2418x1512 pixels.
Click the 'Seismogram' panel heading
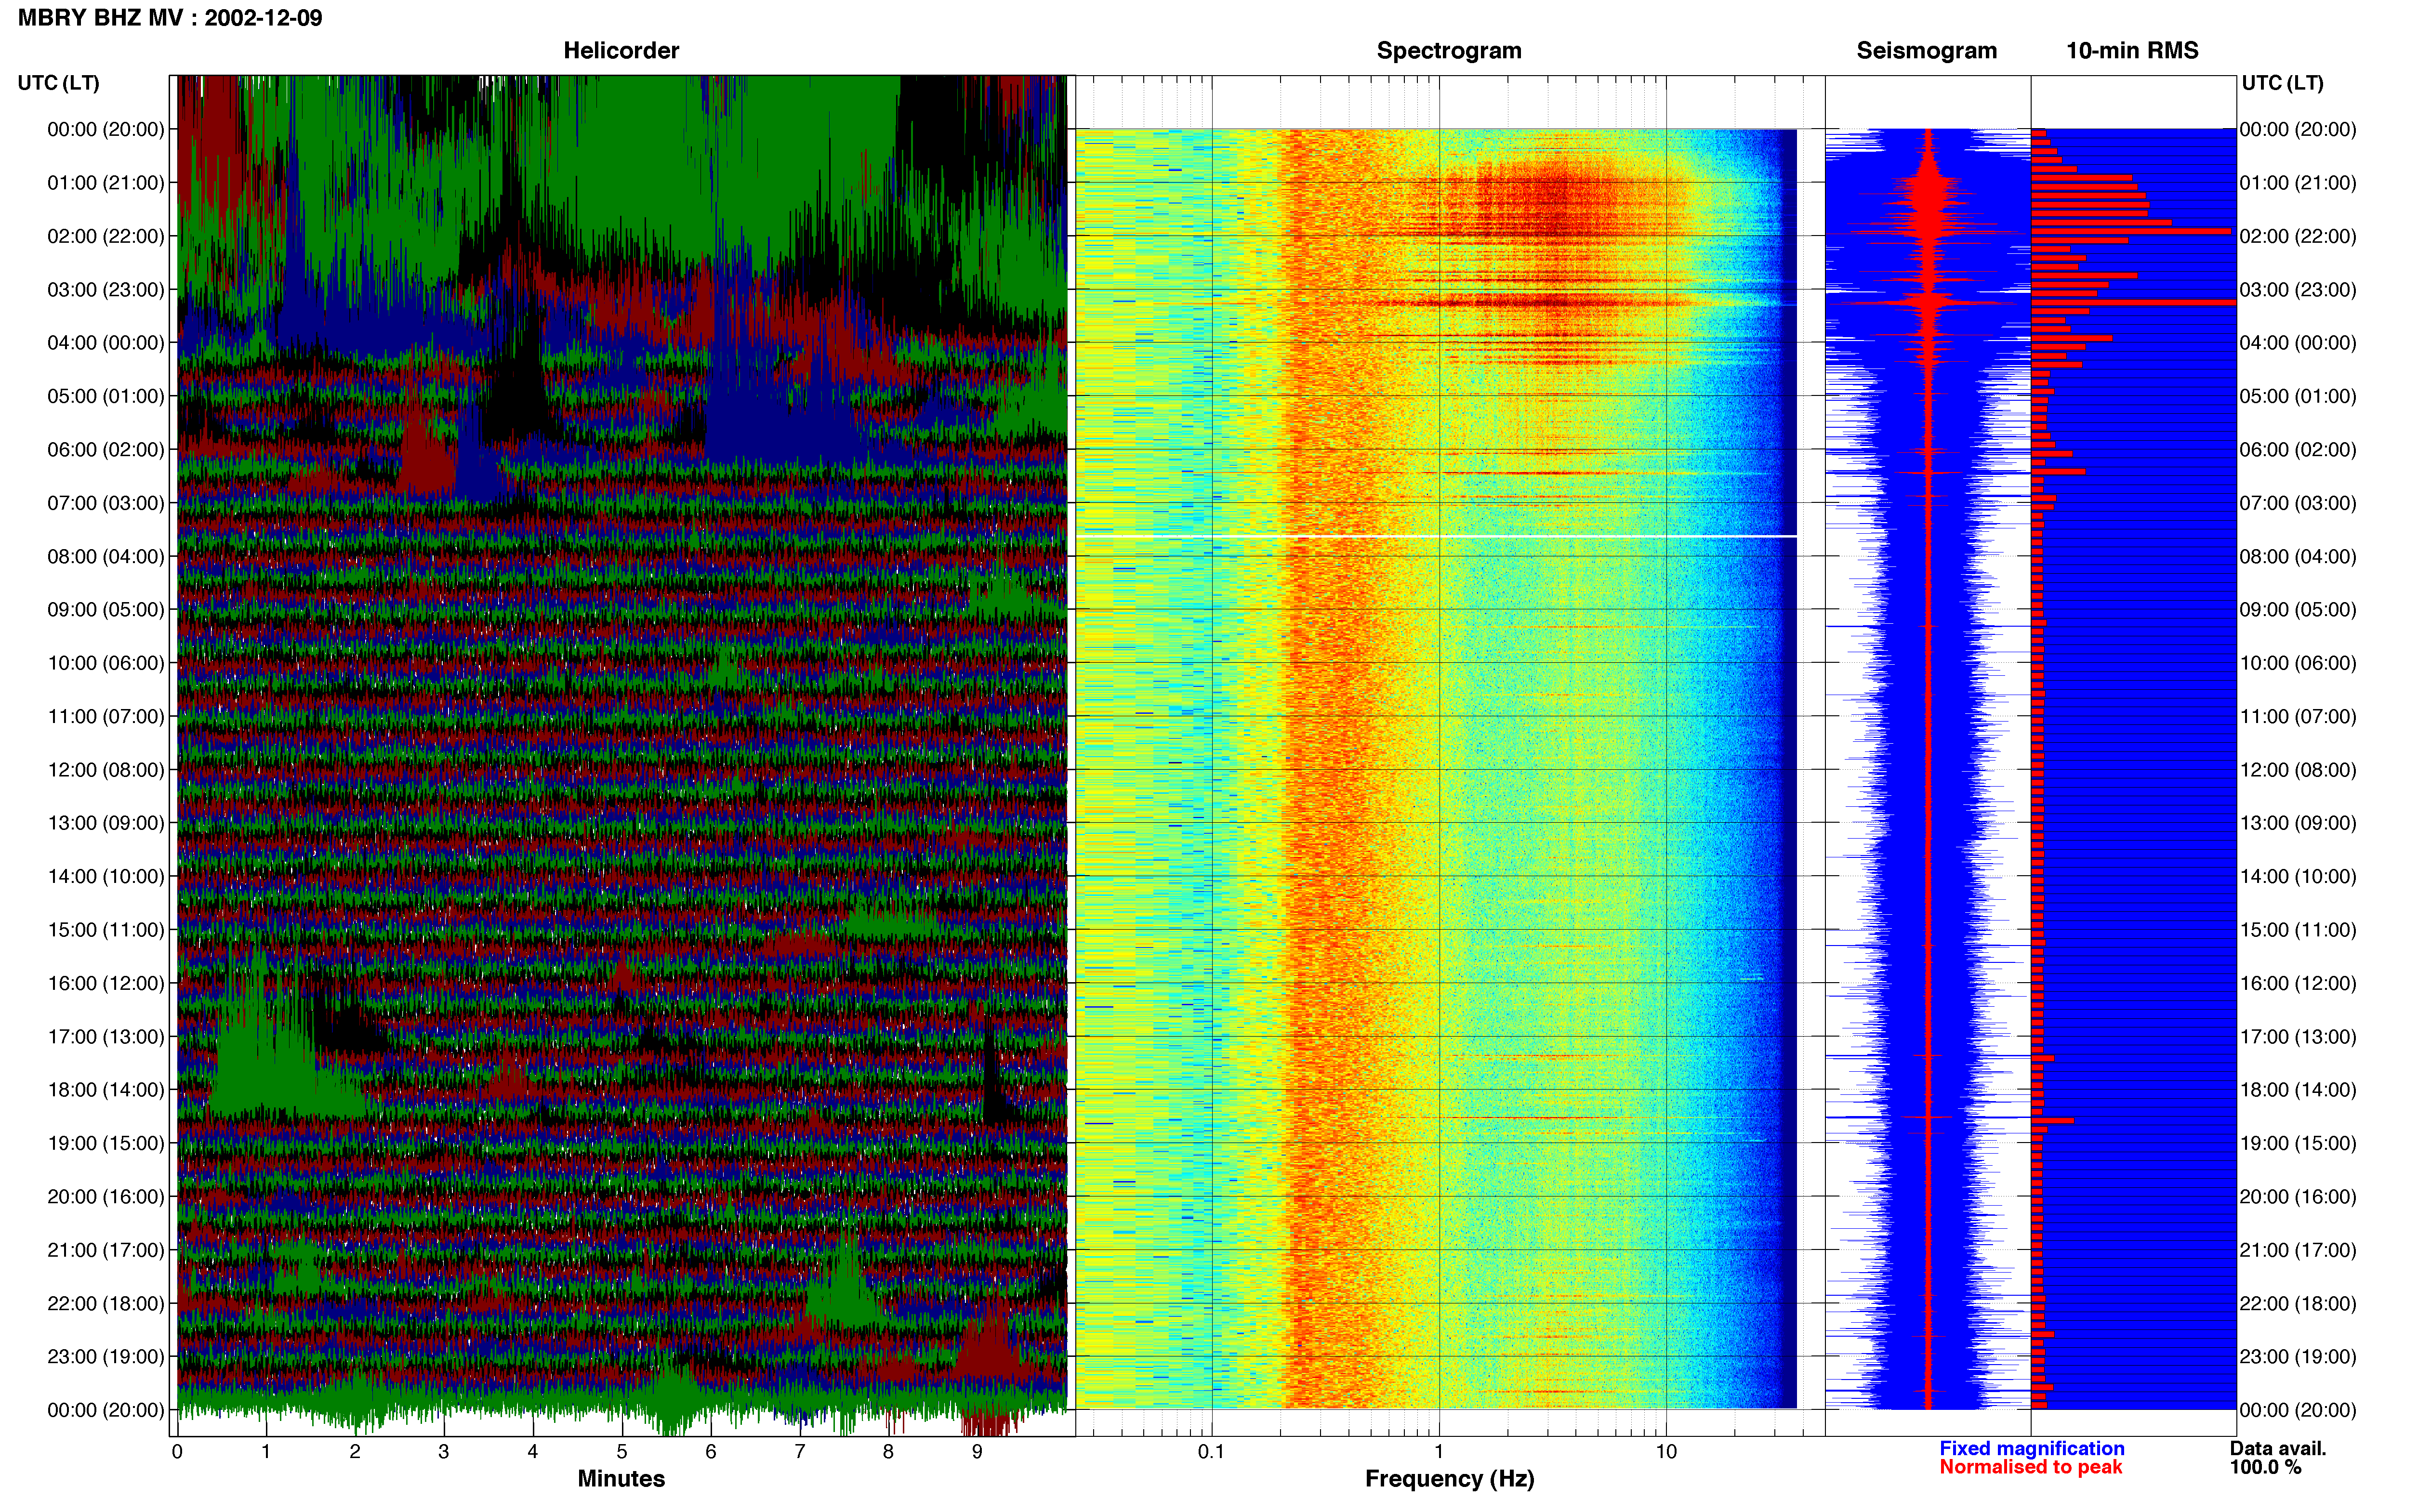1926,51
